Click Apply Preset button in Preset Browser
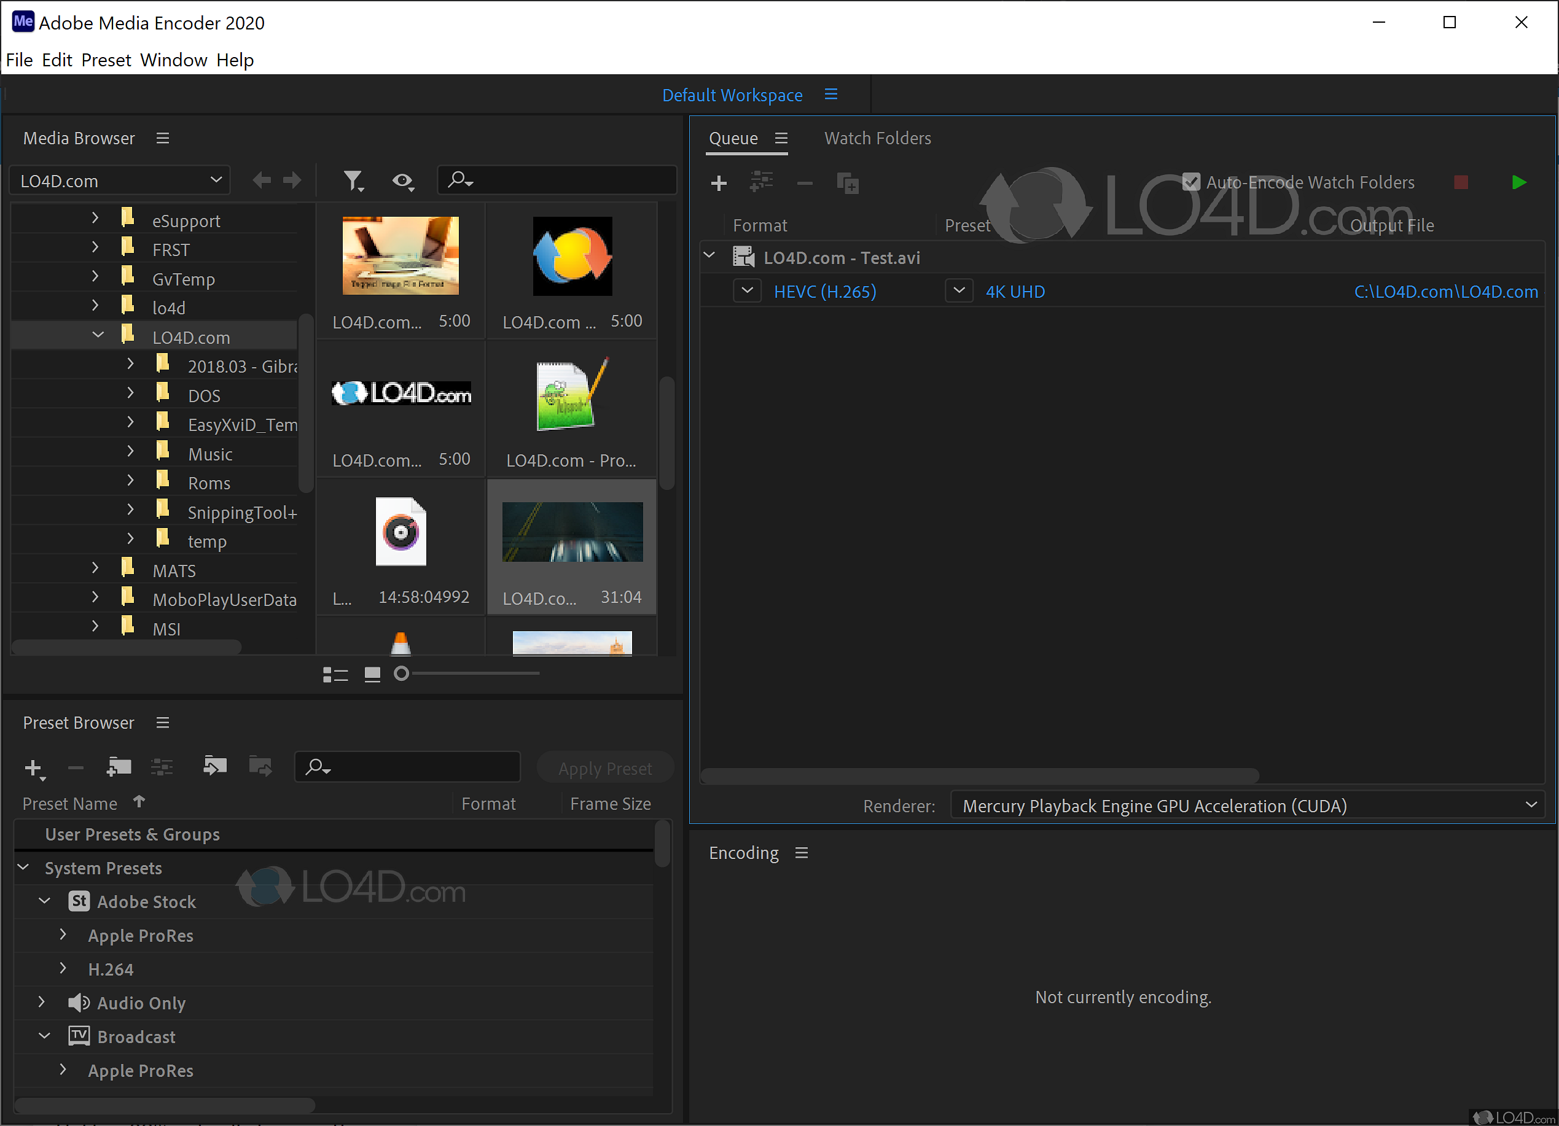 coord(603,767)
